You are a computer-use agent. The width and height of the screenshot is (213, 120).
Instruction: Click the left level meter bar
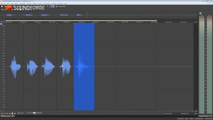(x=202, y=65)
